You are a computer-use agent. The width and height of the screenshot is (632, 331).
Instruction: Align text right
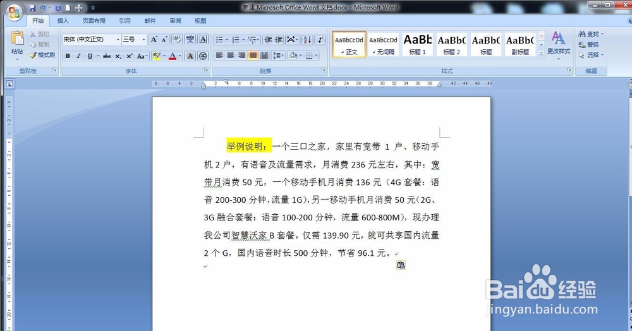point(242,56)
